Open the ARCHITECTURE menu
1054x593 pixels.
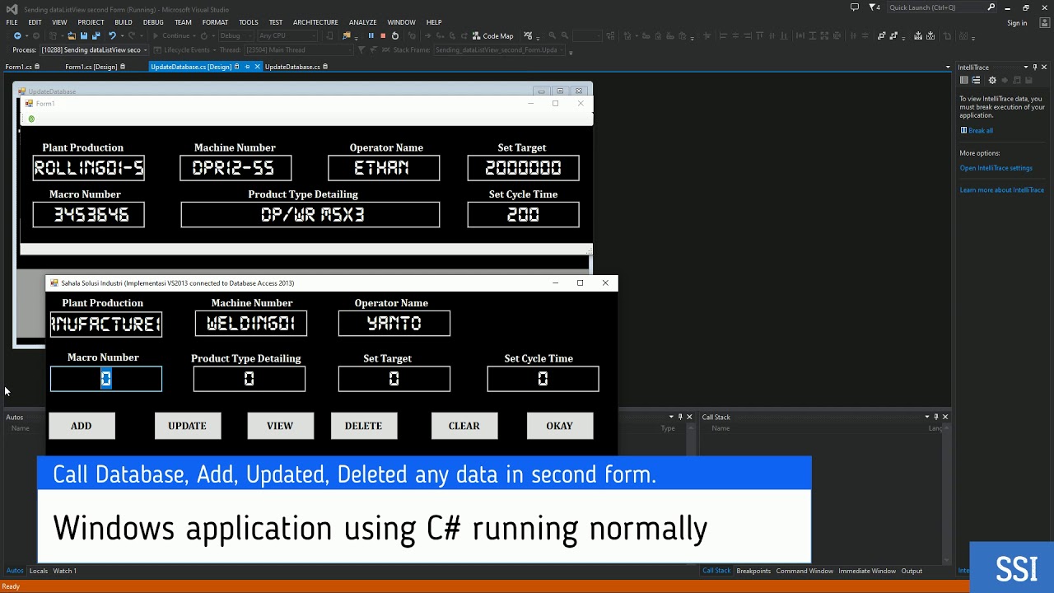click(315, 22)
